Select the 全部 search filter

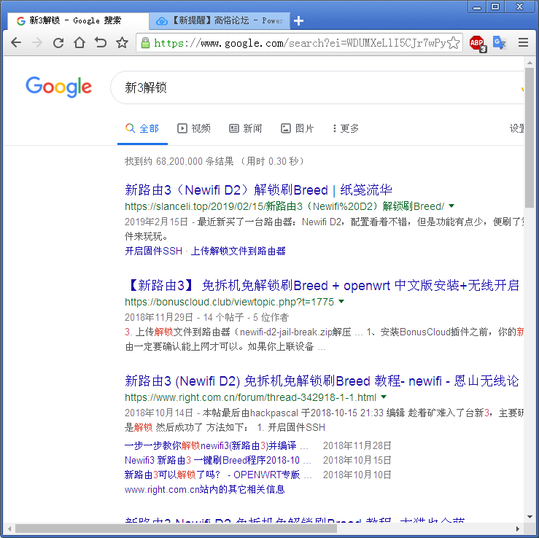click(x=142, y=128)
